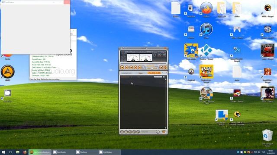Viewport: 277px width, 155px height.
Task: Open the system tray volume icon
Action: (x=259, y=152)
